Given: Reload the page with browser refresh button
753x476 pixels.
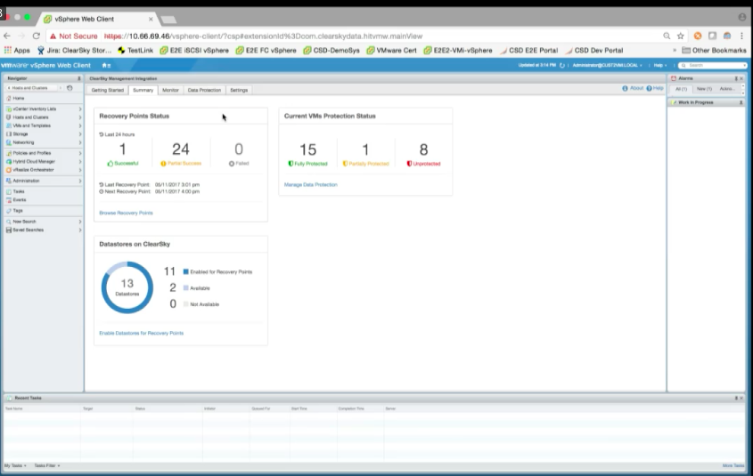Looking at the screenshot, I should 36,36.
